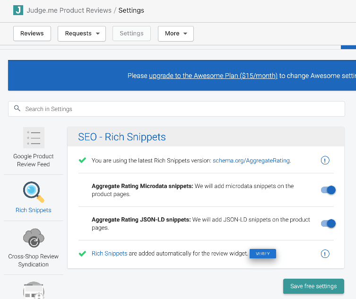Click the caret arrow on Requests button
Viewport: 356px width, 299px height.
click(98, 34)
